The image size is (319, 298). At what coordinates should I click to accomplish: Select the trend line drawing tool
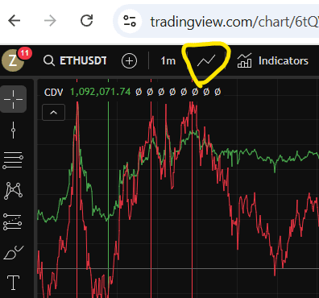13,130
